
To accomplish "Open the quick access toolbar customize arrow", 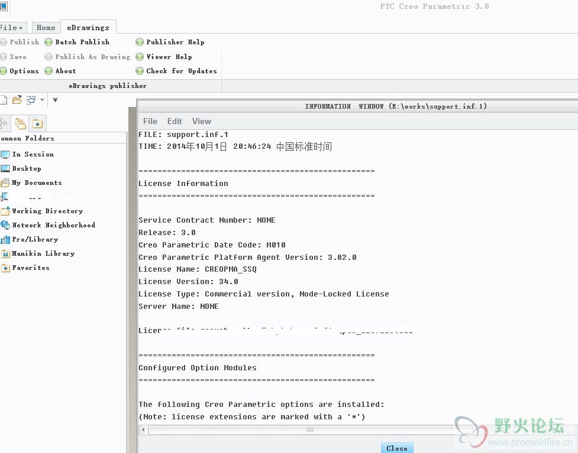I will click(55, 100).
